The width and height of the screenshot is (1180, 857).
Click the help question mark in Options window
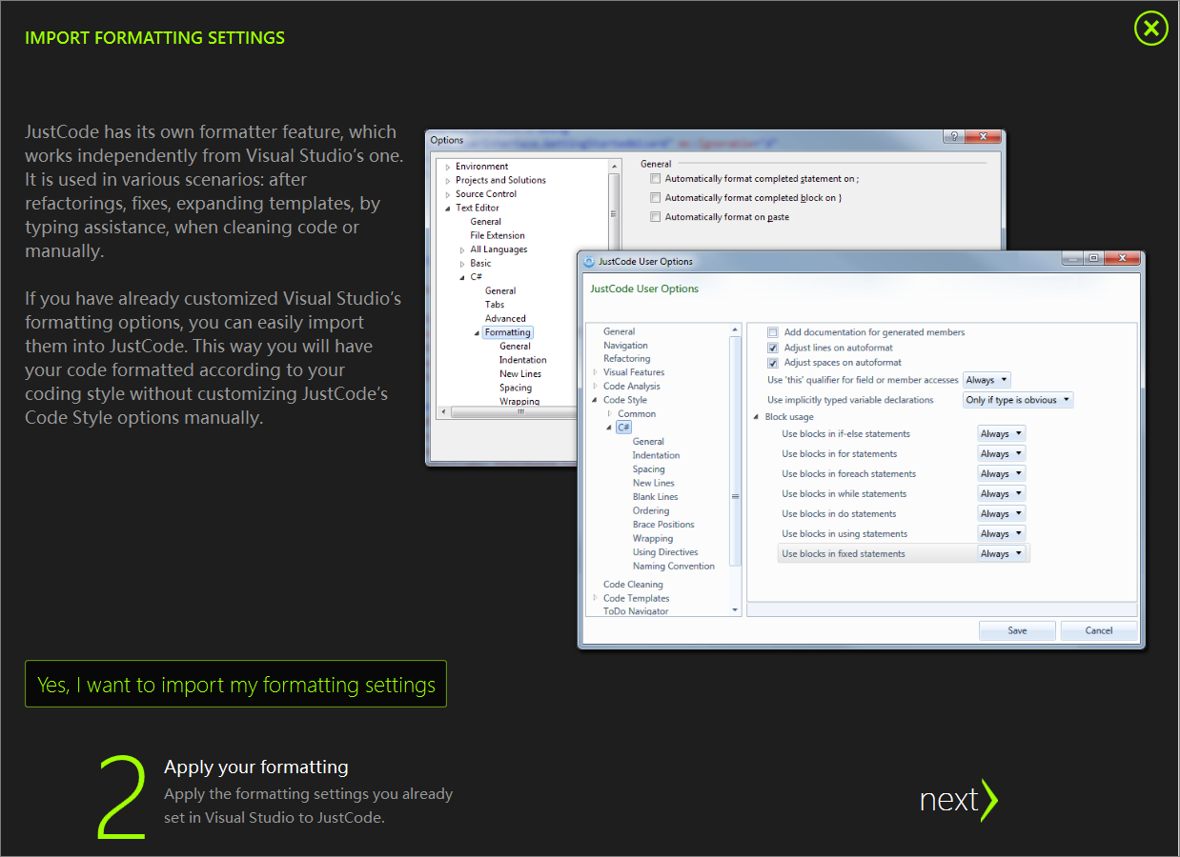[954, 137]
